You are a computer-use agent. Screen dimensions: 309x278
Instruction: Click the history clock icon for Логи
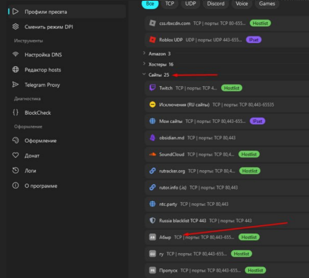(x=15, y=170)
